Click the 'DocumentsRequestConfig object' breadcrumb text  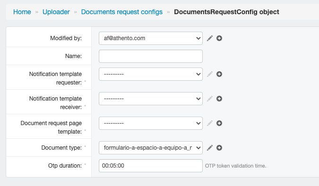pyautogui.click(x=226, y=12)
